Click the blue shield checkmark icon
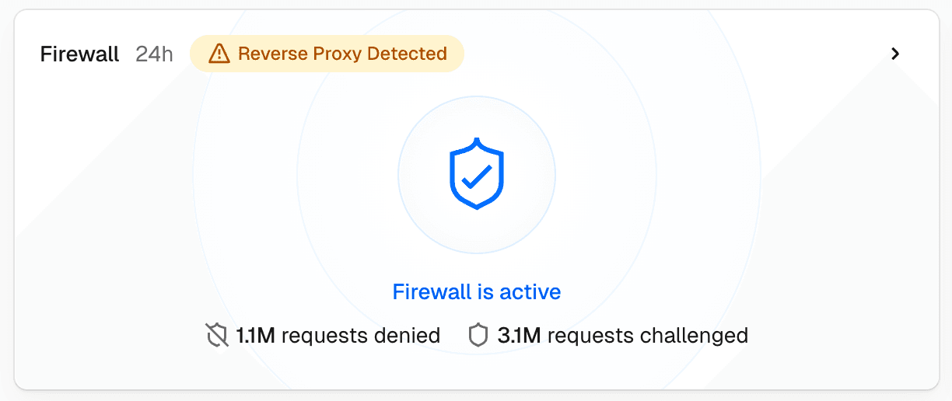Image resolution: width=952 pixels, height=401 pixels. (x=476, y=174)
